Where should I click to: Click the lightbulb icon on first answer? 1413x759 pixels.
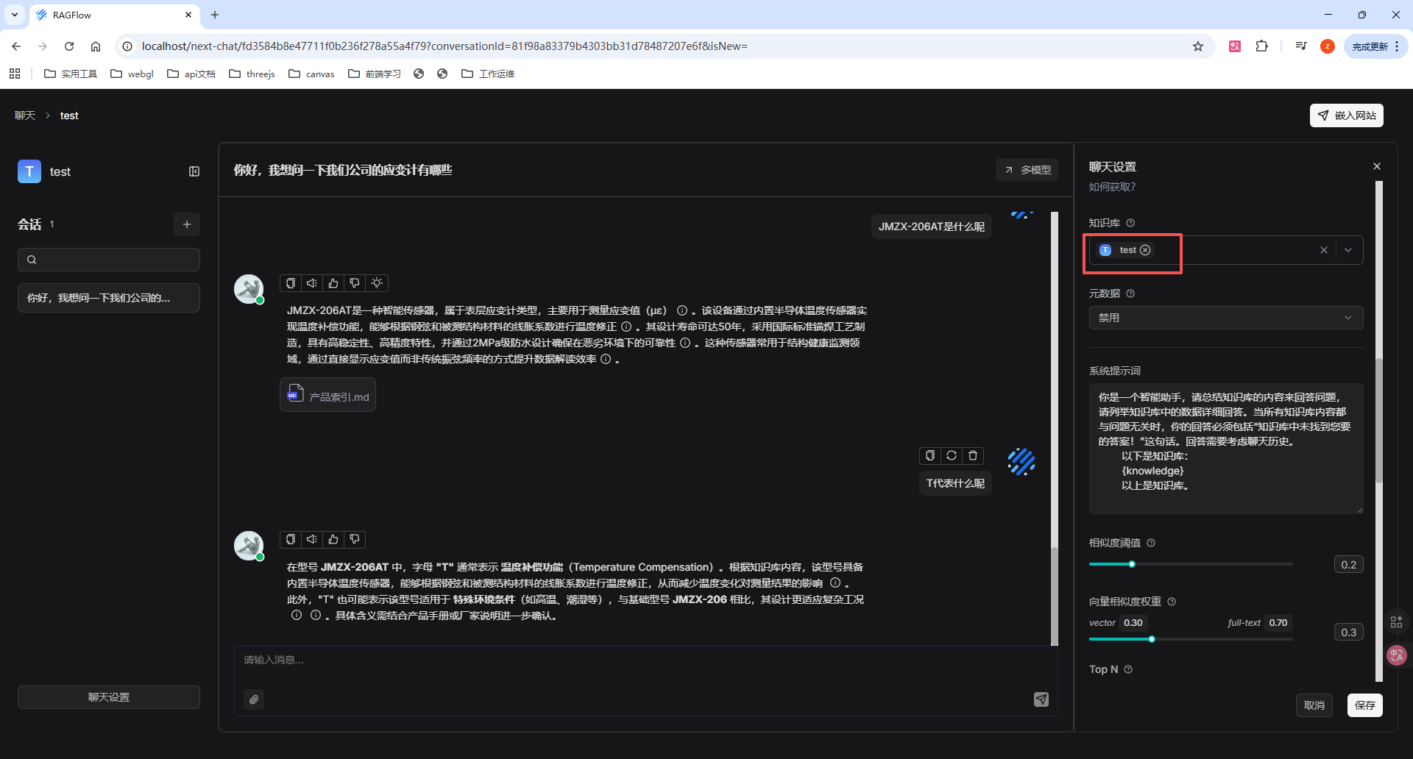click(x=377, y=283)
